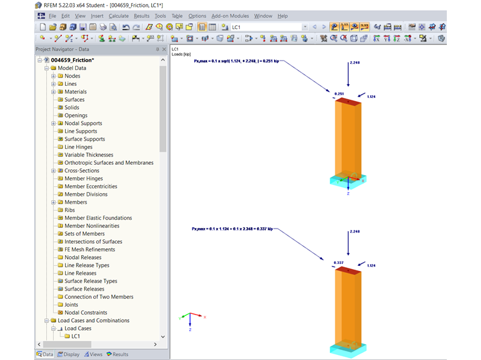Image resolution: width=481 pixels, height=360 pixels.
Task: Collapse the Load Cases and Combinations node
Action: coord(47,321)
